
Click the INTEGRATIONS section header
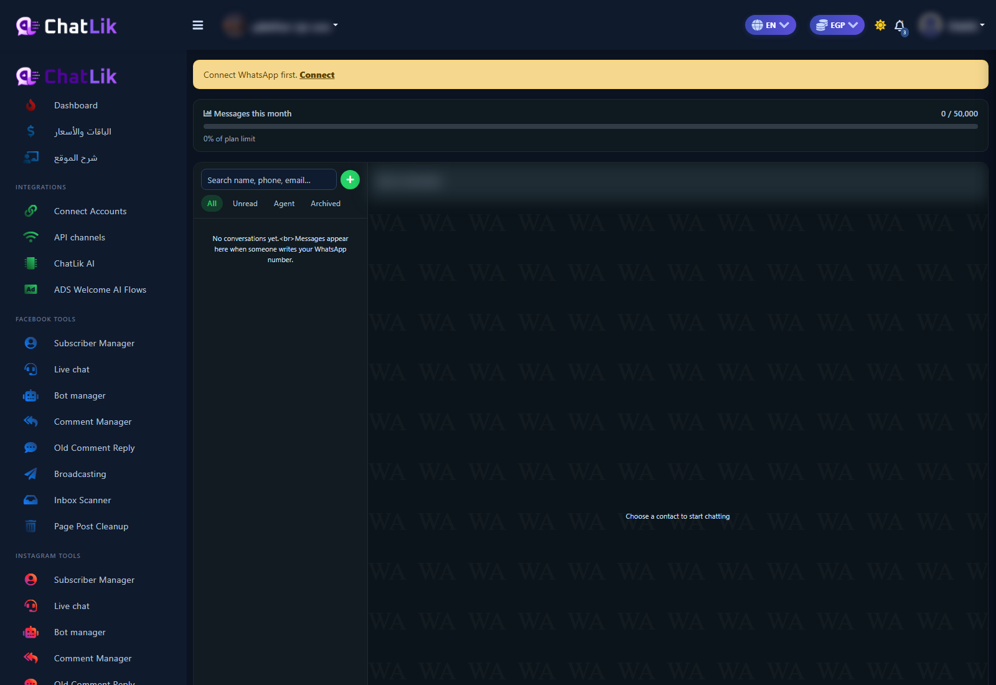click(x=40, y=187)
